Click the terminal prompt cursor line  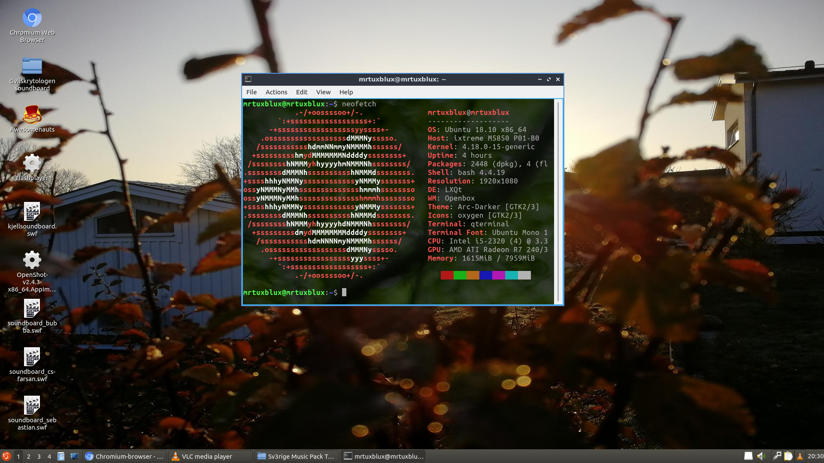tap(295, 292)
